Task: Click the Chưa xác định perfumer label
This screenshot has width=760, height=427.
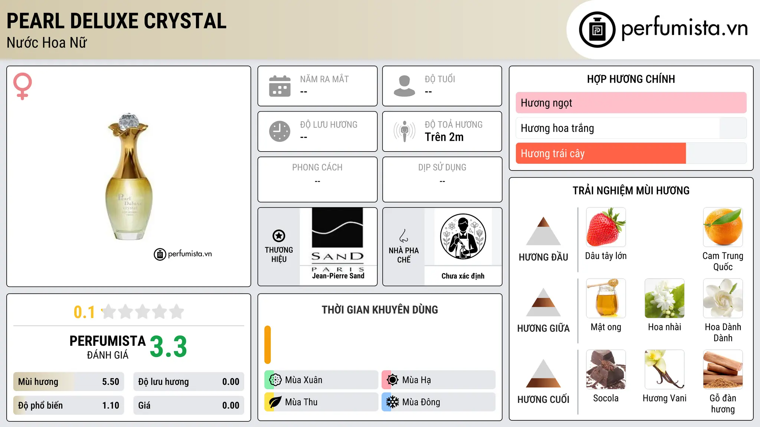Action: pos(463,276)
